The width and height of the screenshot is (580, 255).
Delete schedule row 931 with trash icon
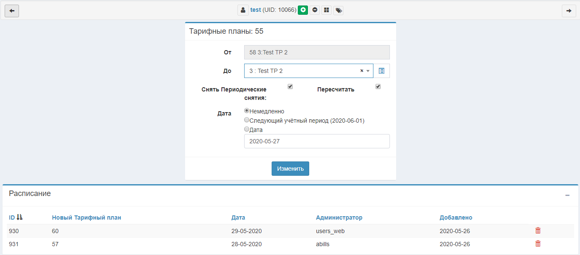click(x=538, y=244)
